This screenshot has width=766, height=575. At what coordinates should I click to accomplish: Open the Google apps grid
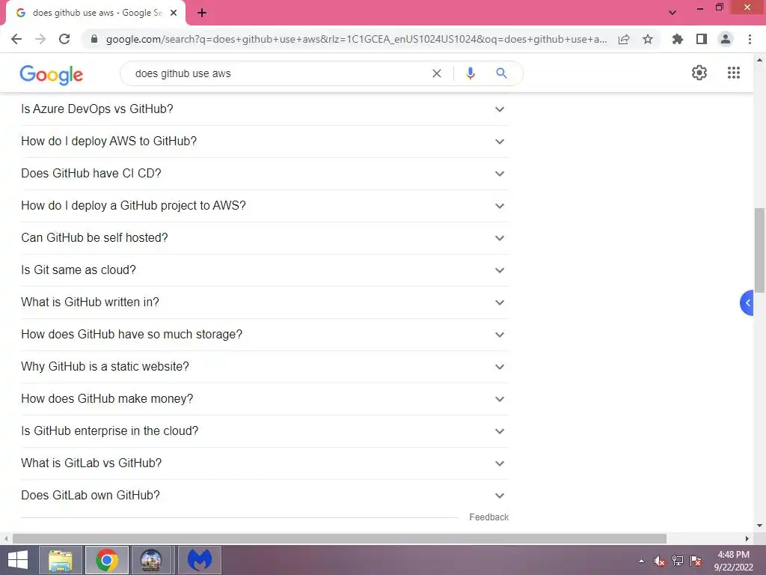[x=734, y=73]
